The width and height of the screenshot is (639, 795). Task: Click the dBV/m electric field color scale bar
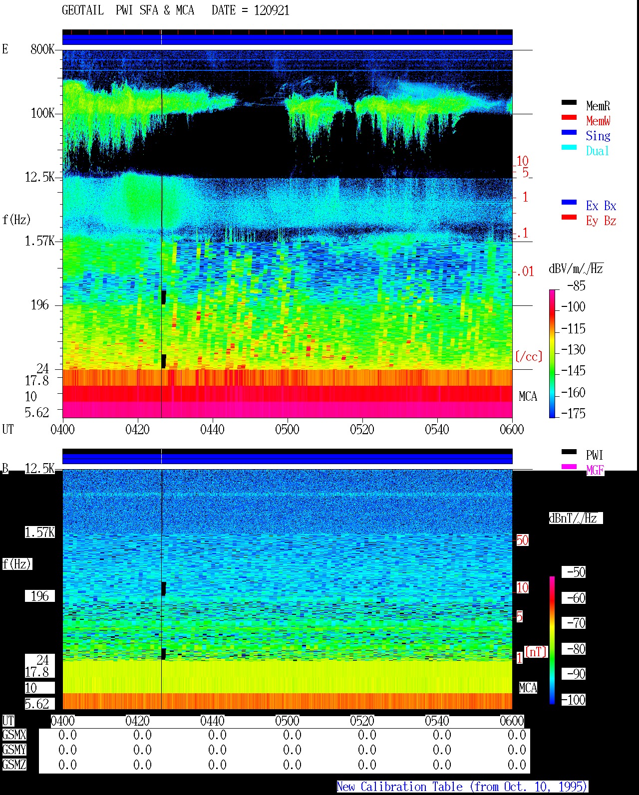coord(552,353)
